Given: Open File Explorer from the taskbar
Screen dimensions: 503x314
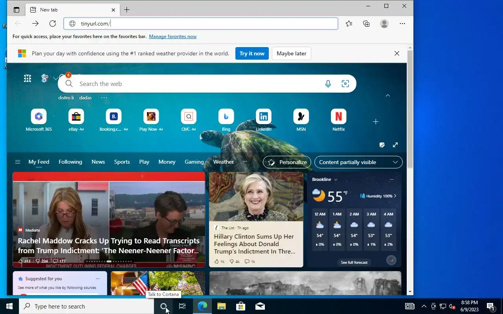Looking at the screenshot, I should (221, 307).
